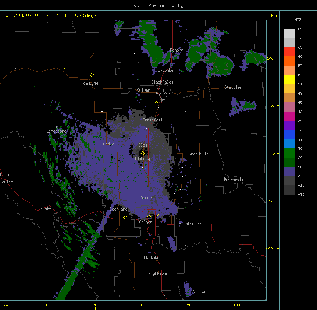This screenshot has height=310, width=317.
Task: Click the -50 tick label on the right axis
Action: pos(270,201)
